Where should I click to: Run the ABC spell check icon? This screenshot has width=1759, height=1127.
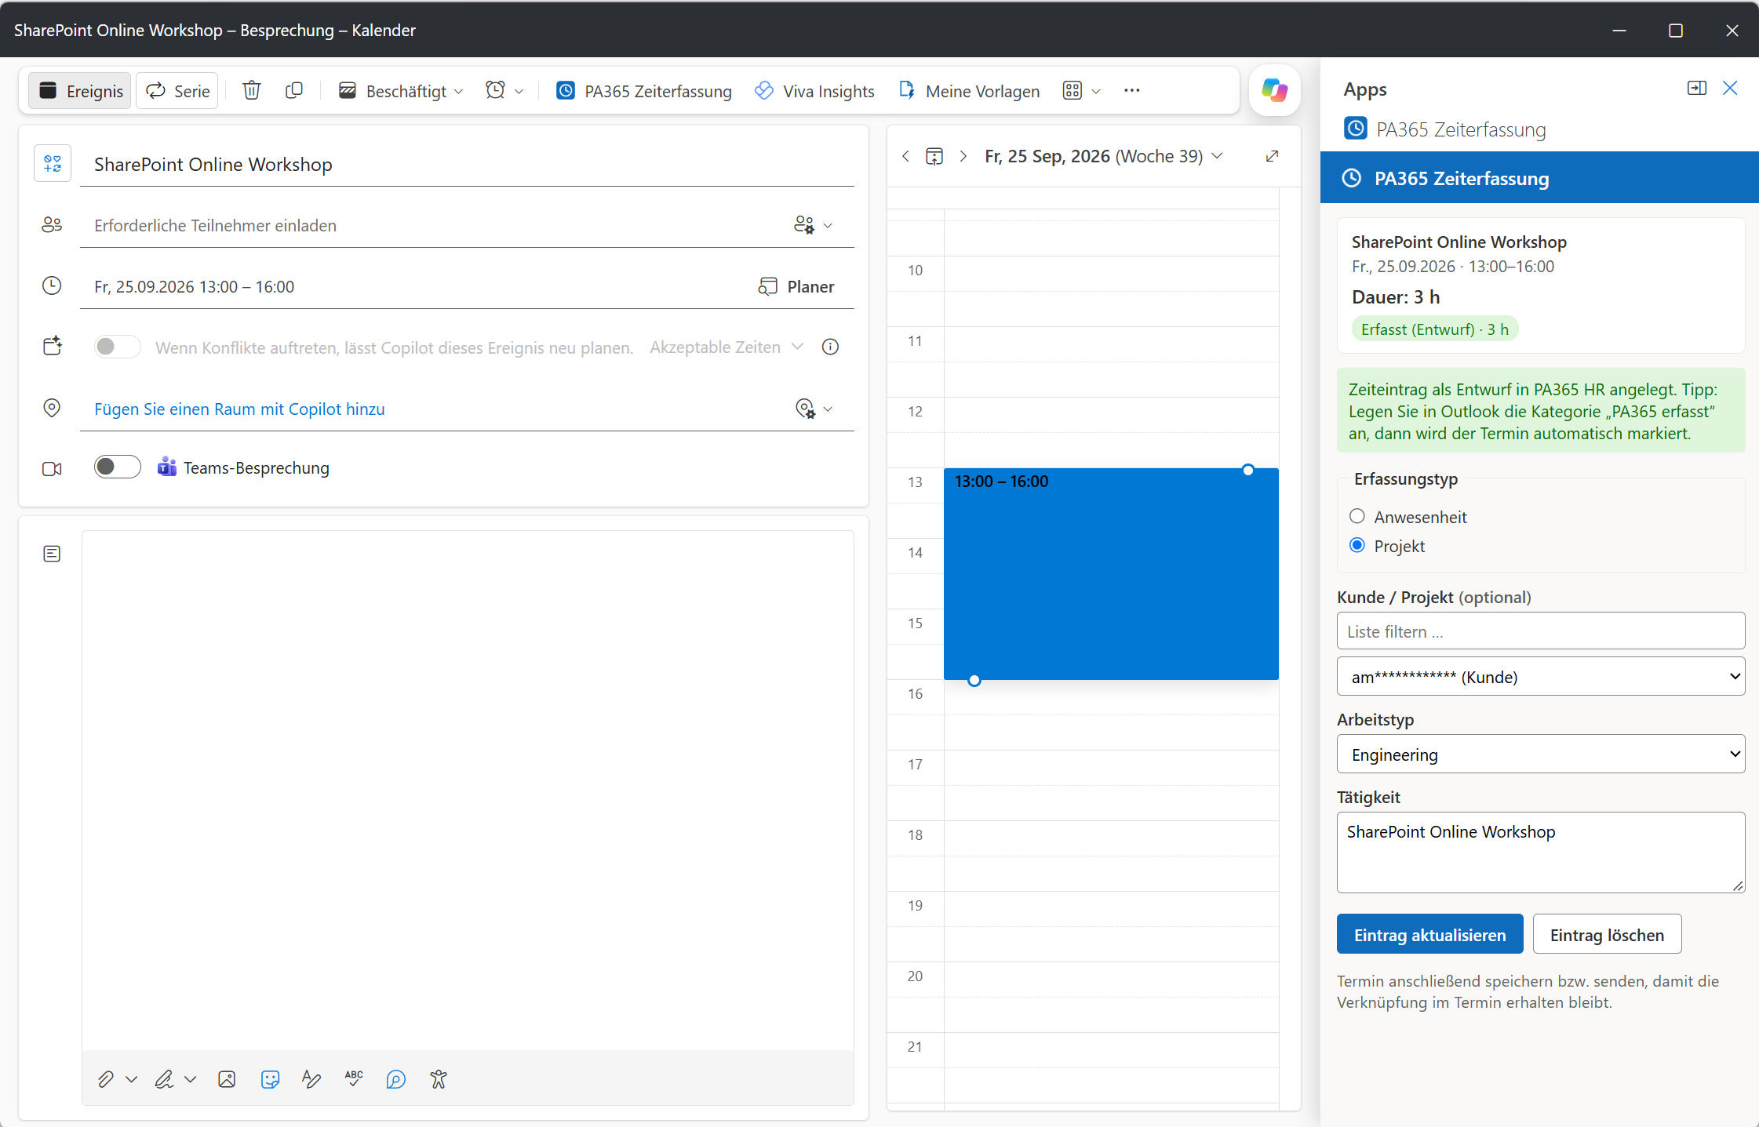354,1080
